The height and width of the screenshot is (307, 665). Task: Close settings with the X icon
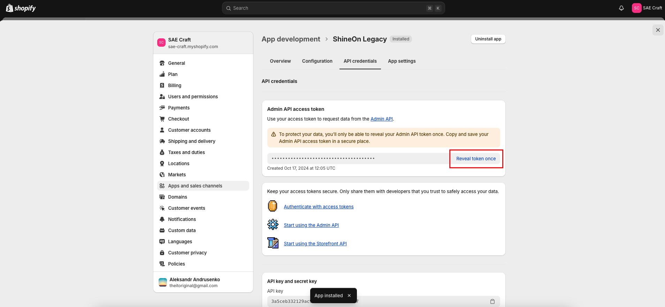click(x=658, y=30)
